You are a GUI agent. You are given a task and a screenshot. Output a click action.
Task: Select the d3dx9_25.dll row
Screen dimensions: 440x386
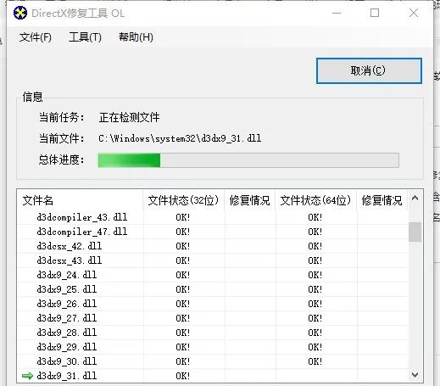pos(213,289)
